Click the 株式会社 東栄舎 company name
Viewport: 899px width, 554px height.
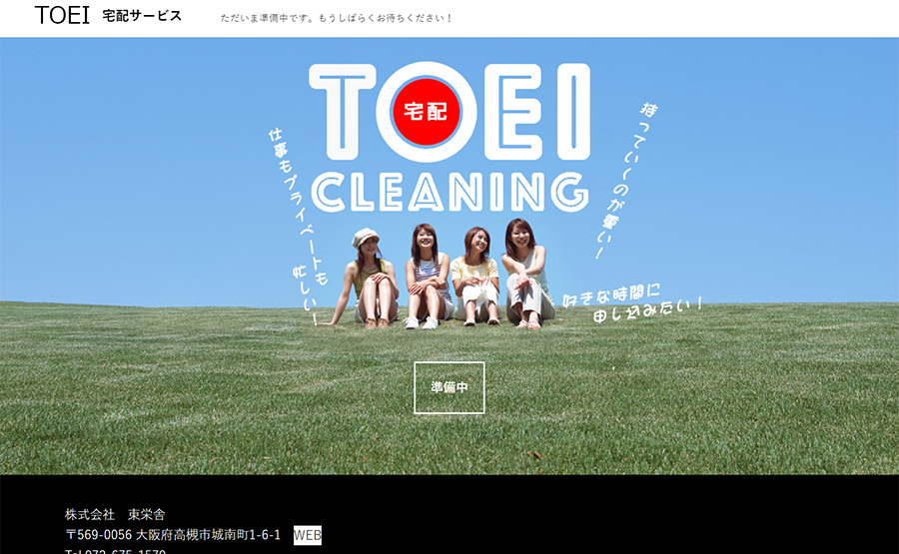115,514
